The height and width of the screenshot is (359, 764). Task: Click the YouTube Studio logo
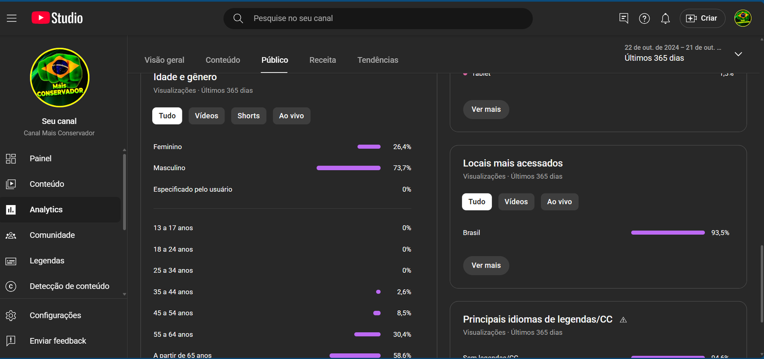(x=57, y=18)
